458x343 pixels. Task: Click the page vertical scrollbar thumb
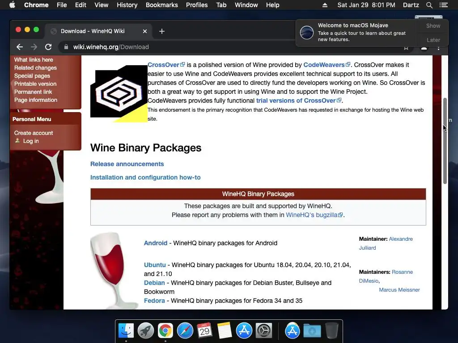pyautogui.click(x=445, y=141)
